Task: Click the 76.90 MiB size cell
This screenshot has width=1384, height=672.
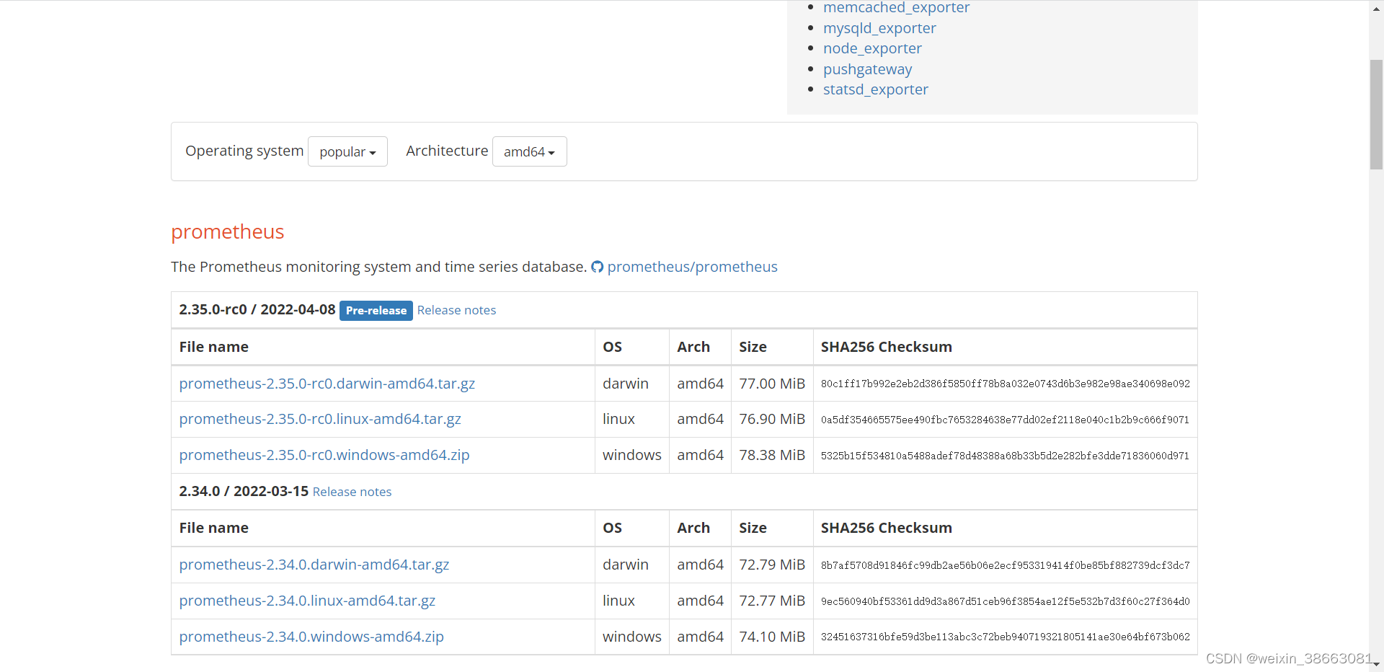Action: coord(772,419)
